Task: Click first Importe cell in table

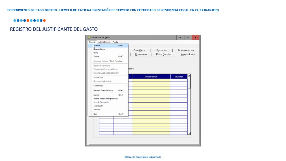Action: (179, 80)
